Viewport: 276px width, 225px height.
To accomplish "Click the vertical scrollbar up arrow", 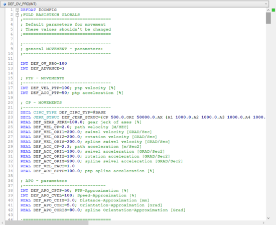I will pyautogui.click(x=268, y=10).
